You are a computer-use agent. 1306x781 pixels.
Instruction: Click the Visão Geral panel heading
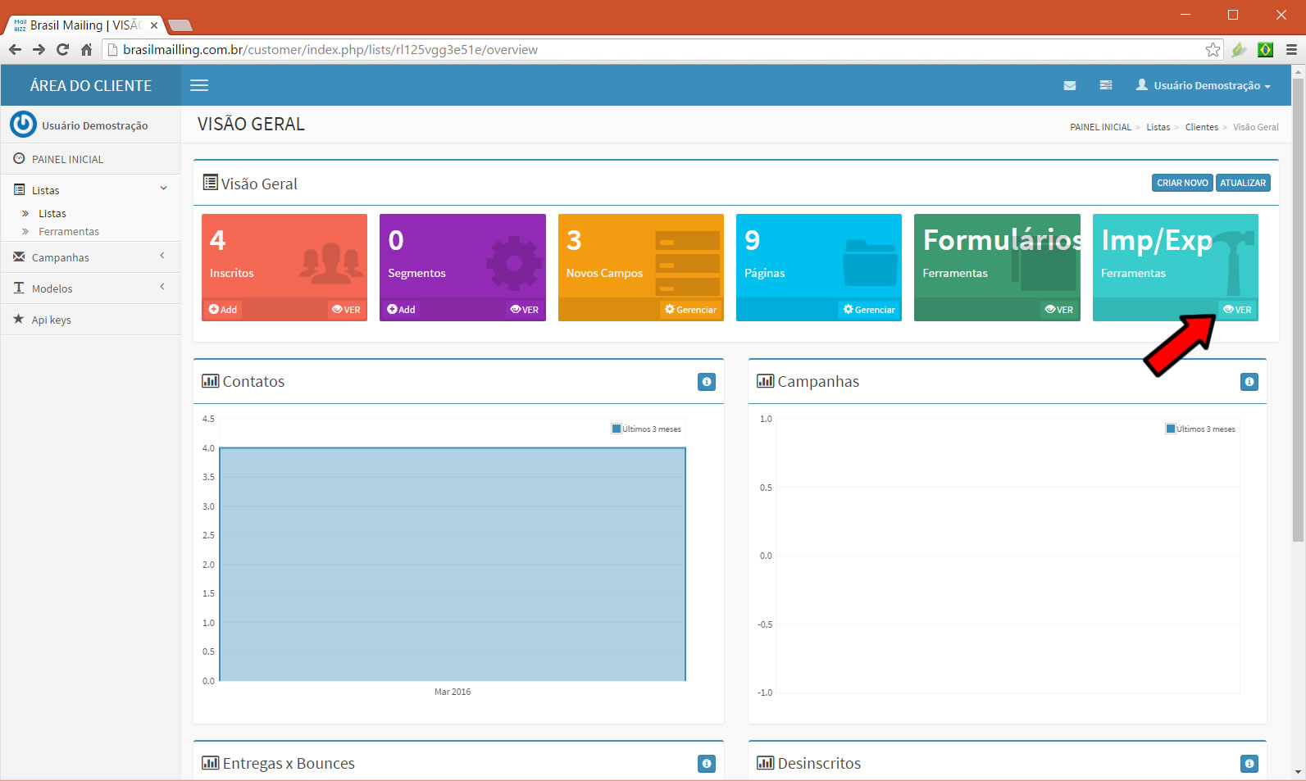coord(250,184)
